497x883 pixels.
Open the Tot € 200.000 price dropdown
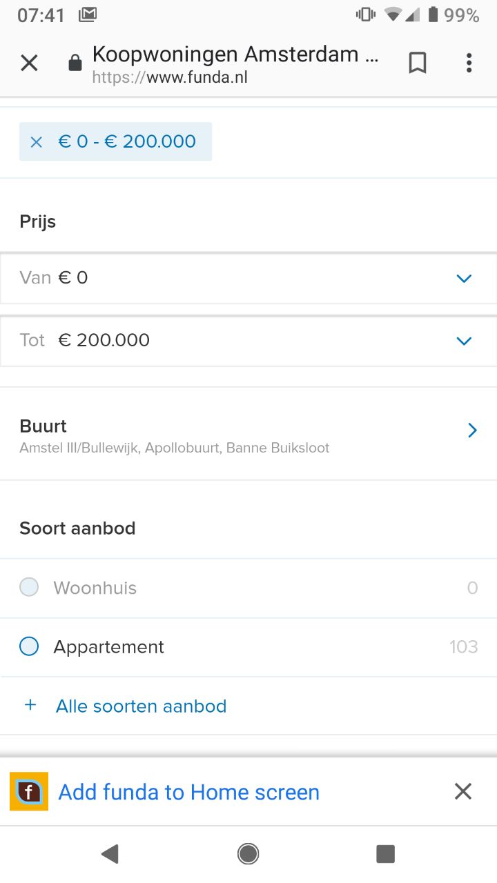point(248,340)
